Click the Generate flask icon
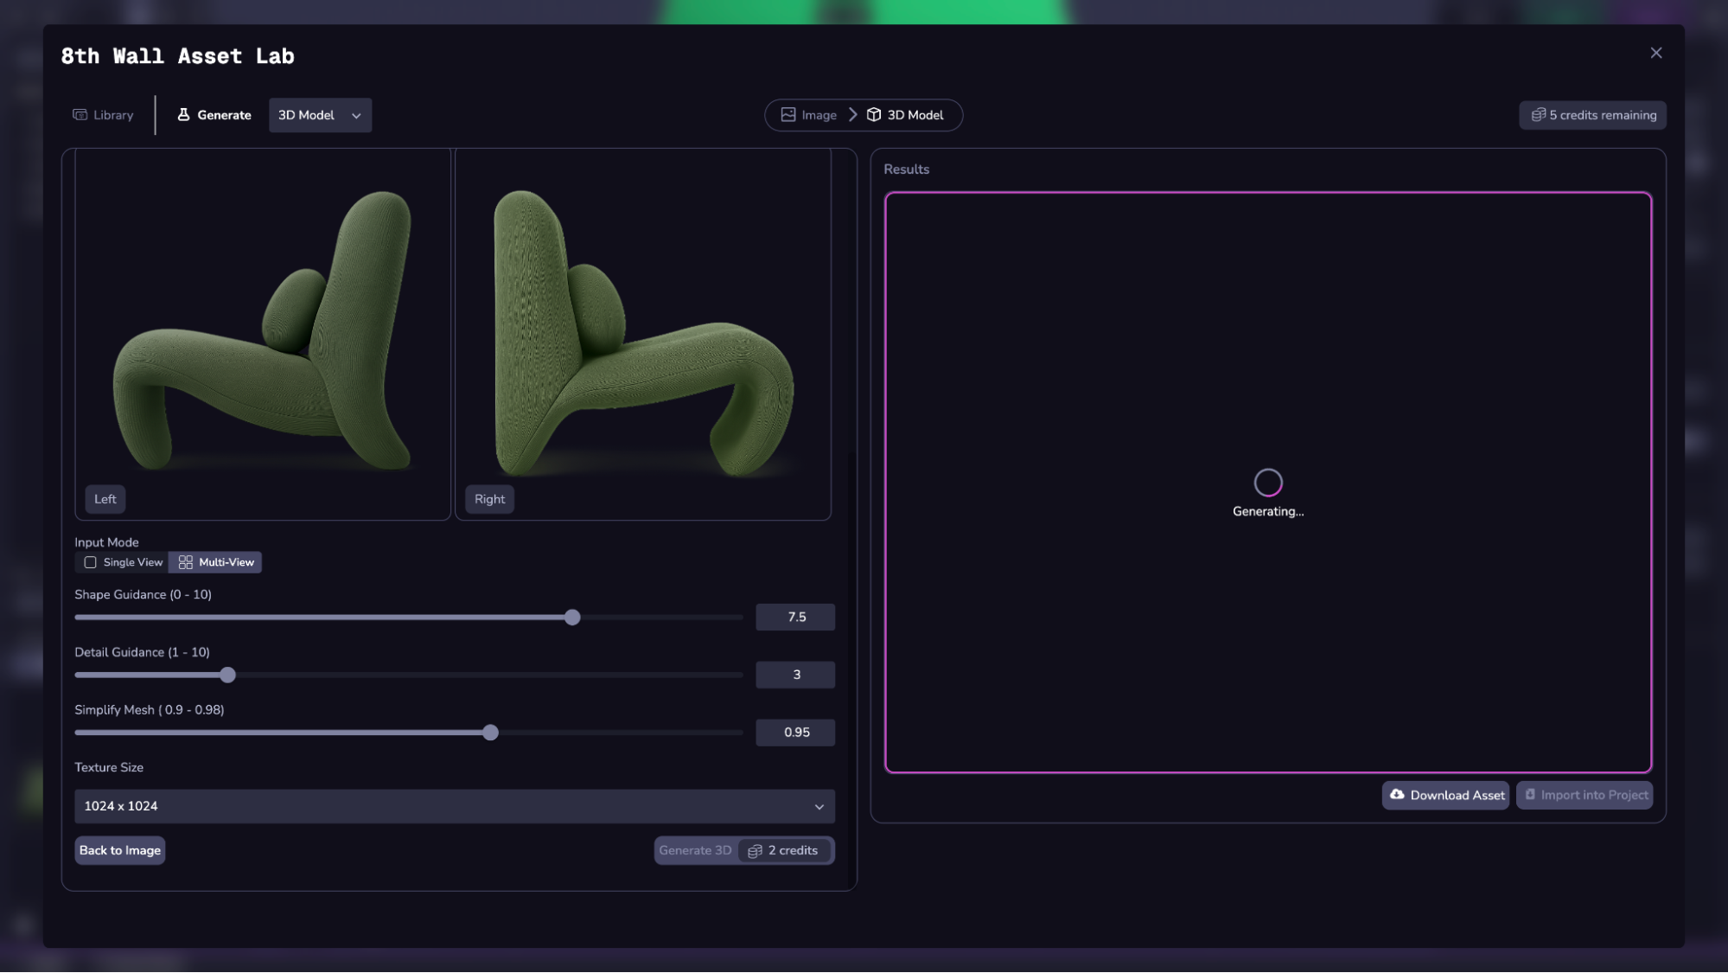 [x=183, y=115]
